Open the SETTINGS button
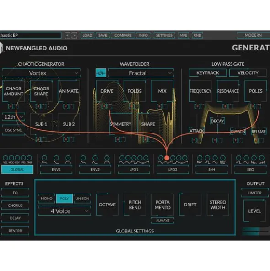Screen dimensions: 270x271 [x=164, y=35]
